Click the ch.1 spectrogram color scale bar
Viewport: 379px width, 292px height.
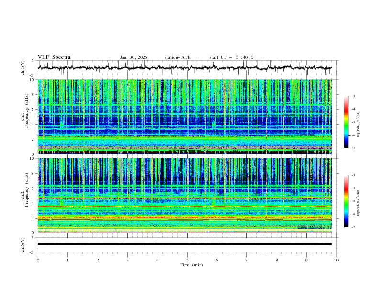point(346,122)
